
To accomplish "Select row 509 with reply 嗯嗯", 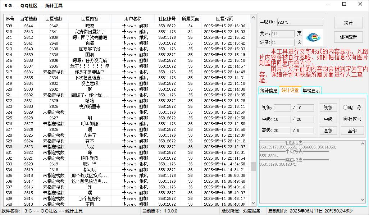I will 126,26.
